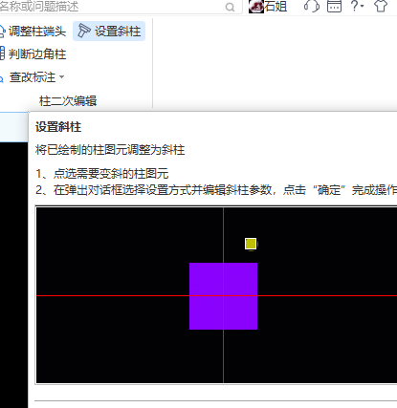397x408 pixels.
Task: Click the 判断边角柱 tool
Action: click(x=33, y=54)
